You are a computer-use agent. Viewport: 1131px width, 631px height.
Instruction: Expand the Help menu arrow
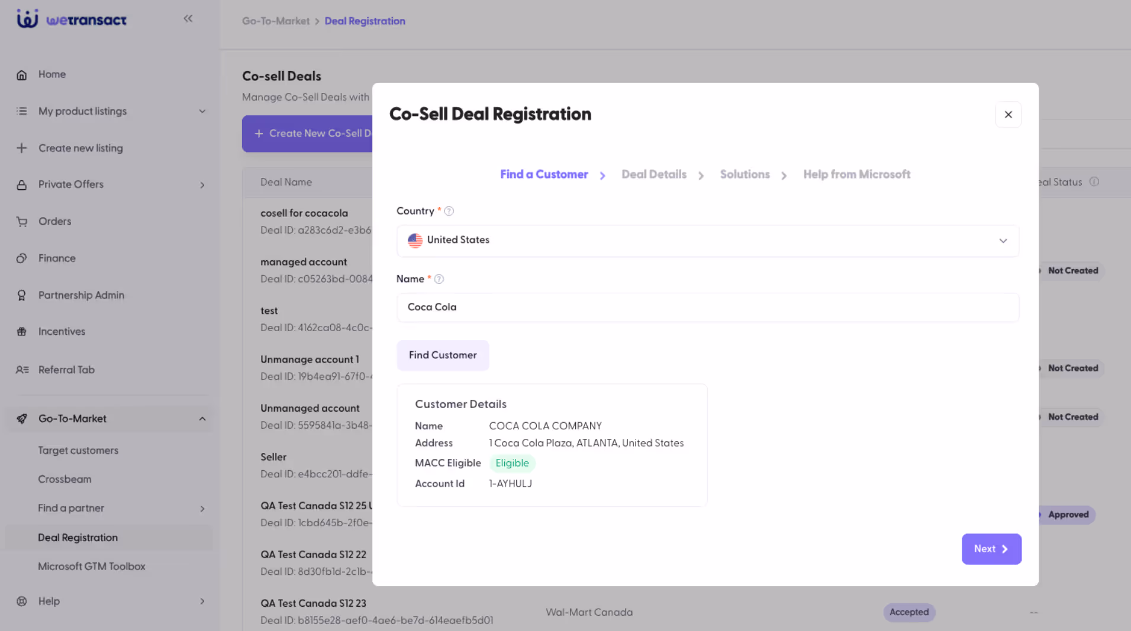pos(202,601)
